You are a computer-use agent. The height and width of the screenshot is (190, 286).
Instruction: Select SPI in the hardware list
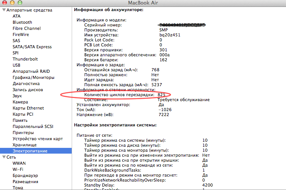15,53
